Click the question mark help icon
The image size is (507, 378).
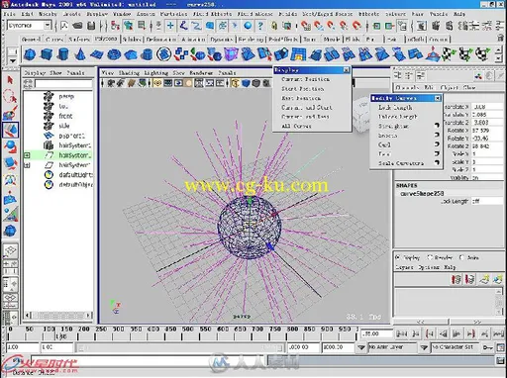(x=260, y=26)
